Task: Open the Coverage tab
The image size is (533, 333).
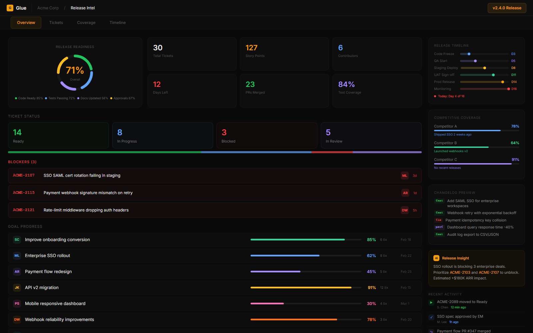Action: (x=86, y=23)
